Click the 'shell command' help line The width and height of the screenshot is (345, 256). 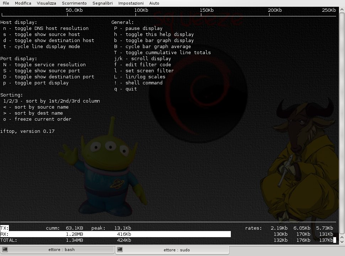138,83
